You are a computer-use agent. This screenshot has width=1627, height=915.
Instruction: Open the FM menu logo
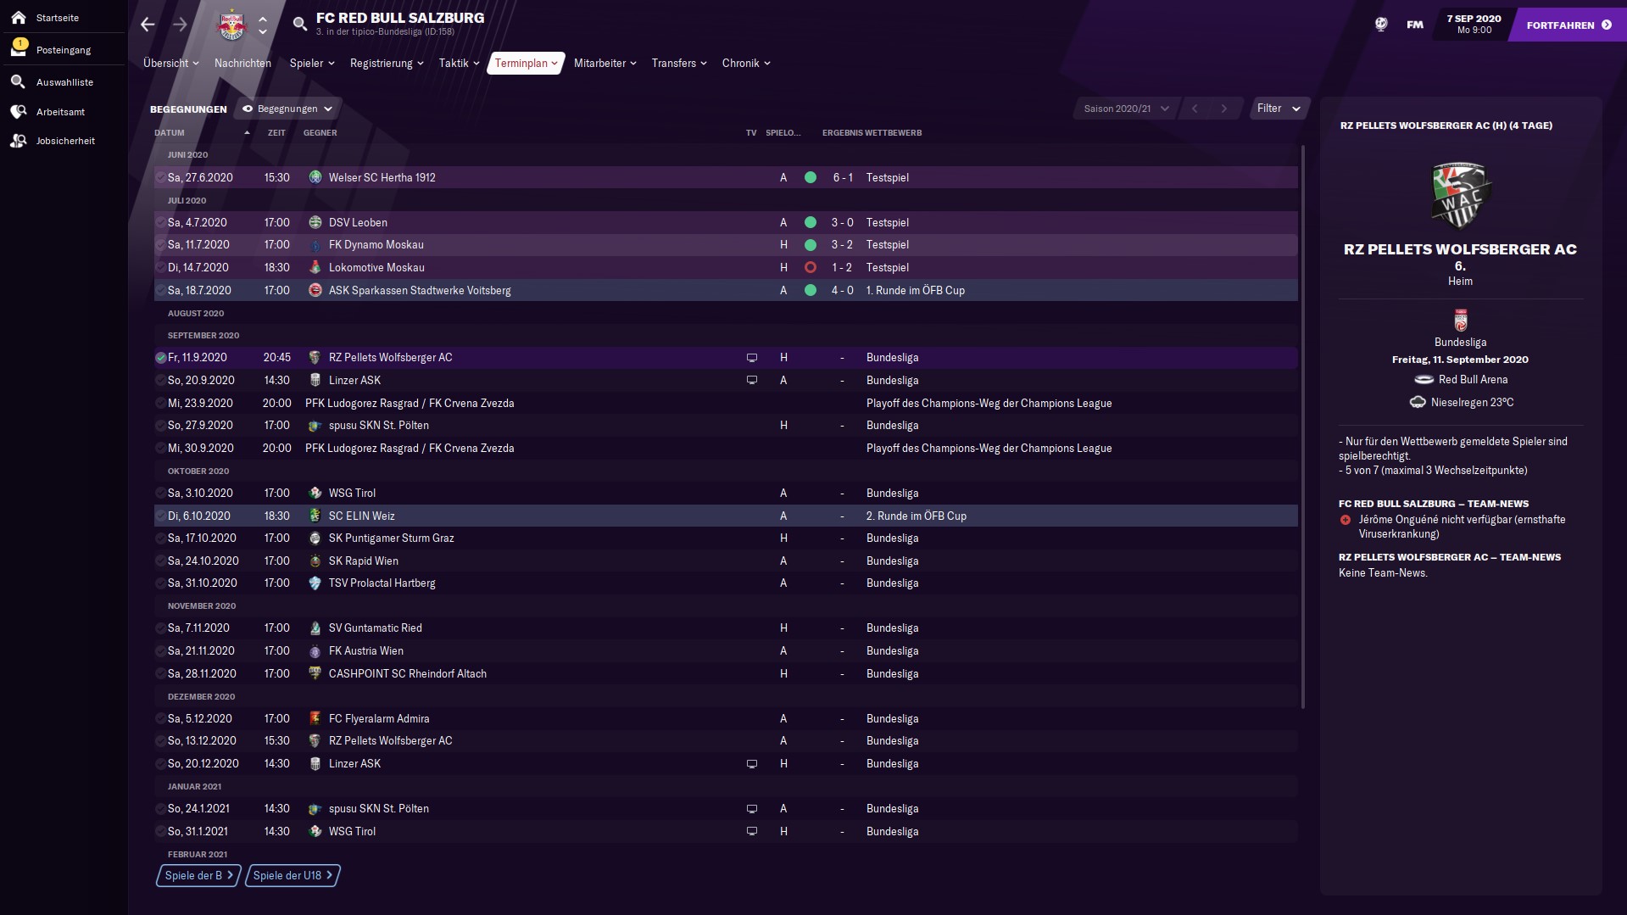click(x=1414, y=25)
